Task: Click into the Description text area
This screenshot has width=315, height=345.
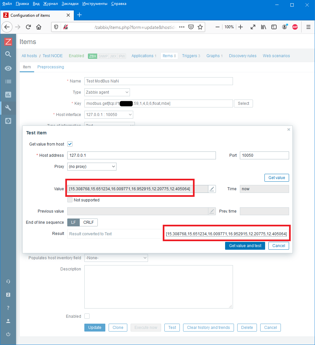Action: [158, 287]
